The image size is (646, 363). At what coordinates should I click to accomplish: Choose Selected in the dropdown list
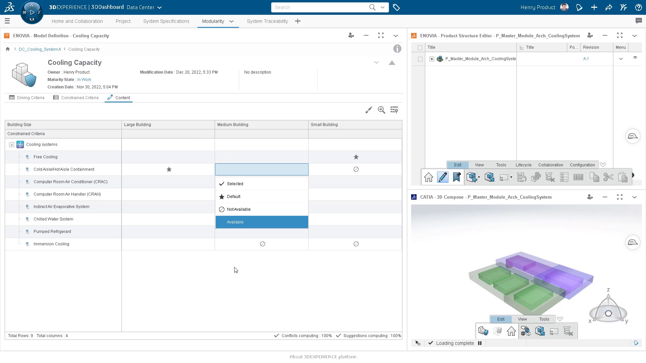(262, 184)
